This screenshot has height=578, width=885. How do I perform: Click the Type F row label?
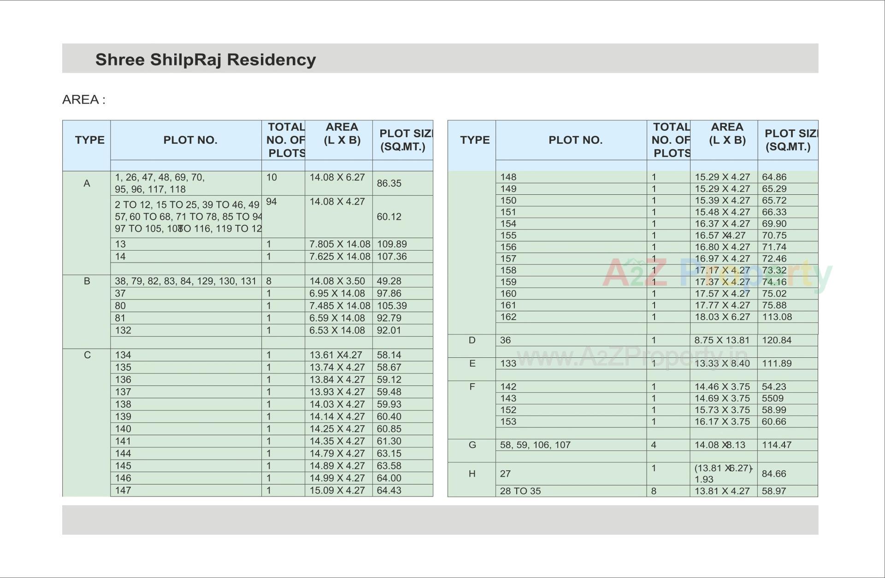(472, 387)
